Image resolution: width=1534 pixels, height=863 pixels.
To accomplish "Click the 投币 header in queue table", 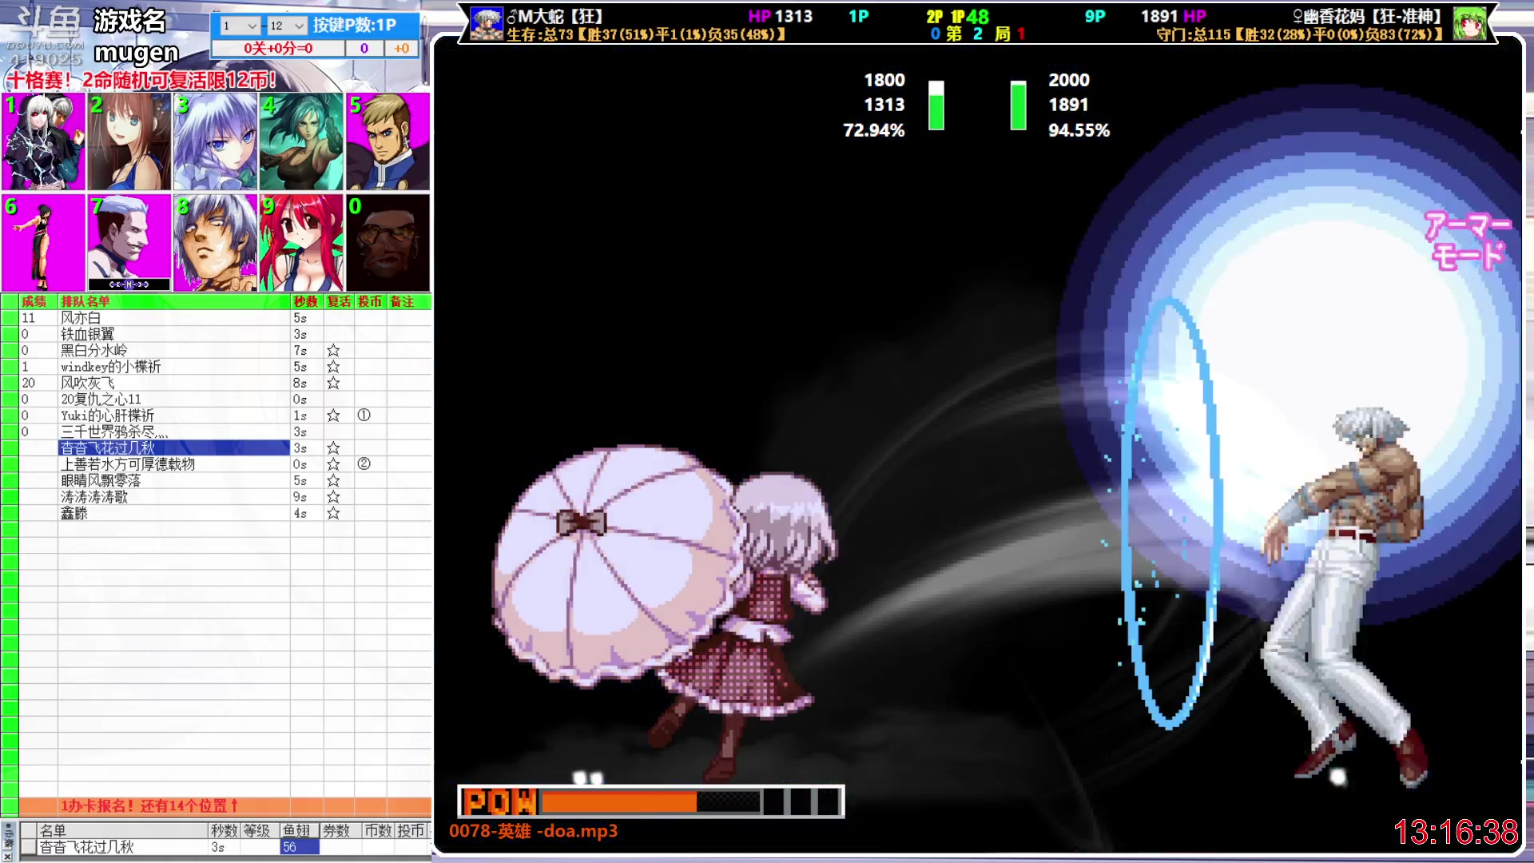I will pyautogui.click(x=370, y=301).
